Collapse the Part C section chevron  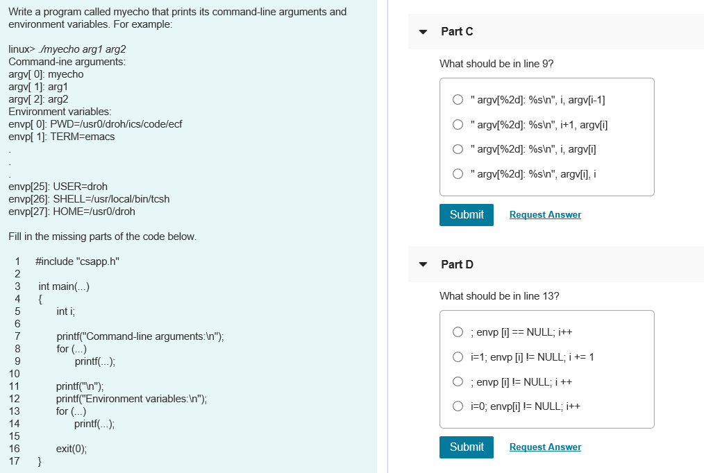point(422,31)
